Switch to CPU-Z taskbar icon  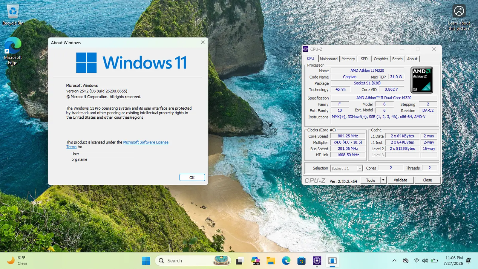[x=317, y=261]
